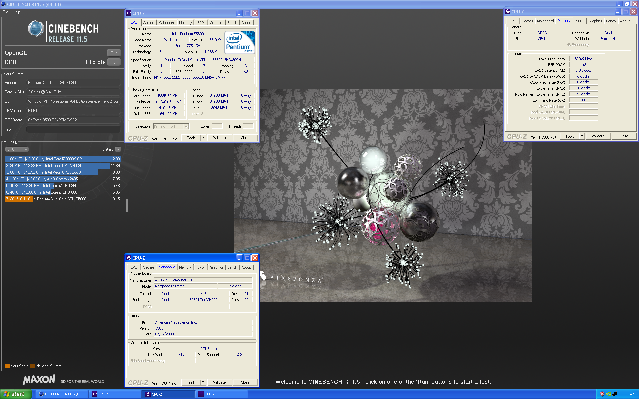This screenshot has height=399, width=639.
Task: Switch to CINEBENCH R11.5 taskbar item
Action: 62,394
